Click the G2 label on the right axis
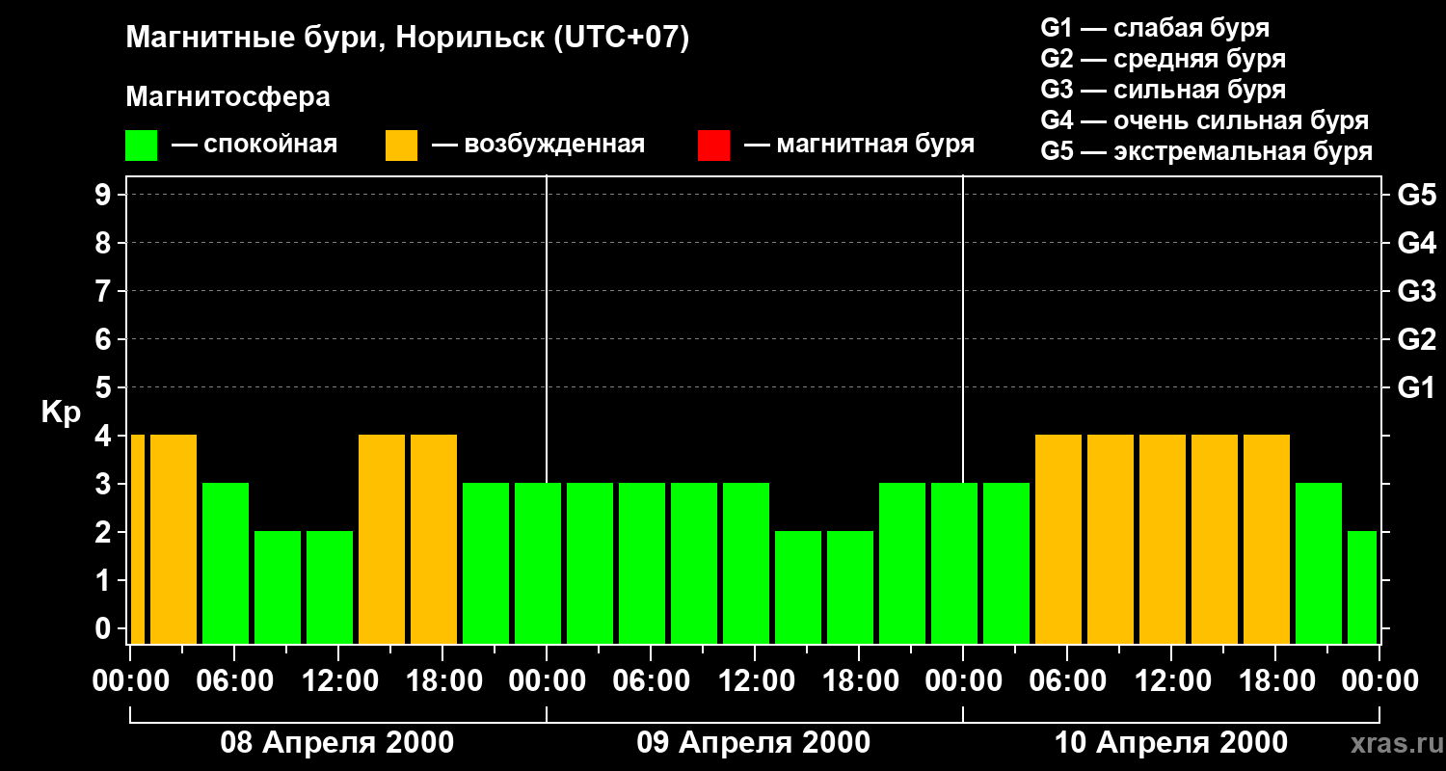 coord(1416,339)
